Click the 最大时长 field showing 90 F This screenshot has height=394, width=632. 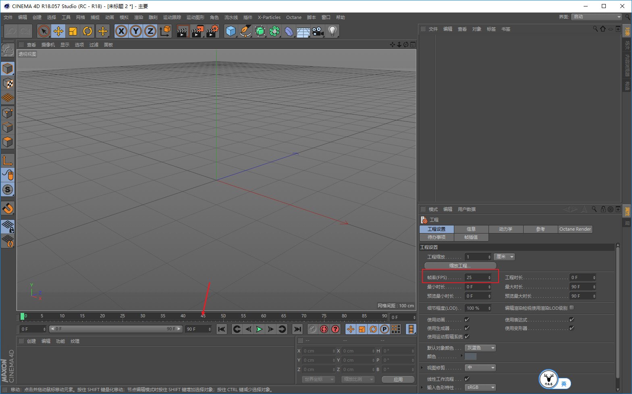(583, 287)
